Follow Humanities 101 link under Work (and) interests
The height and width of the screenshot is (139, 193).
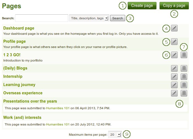58,124
